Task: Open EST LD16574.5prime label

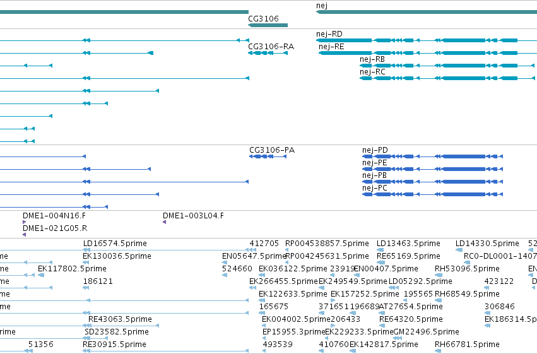Action: pyautogui.click(x=115, y=244)
